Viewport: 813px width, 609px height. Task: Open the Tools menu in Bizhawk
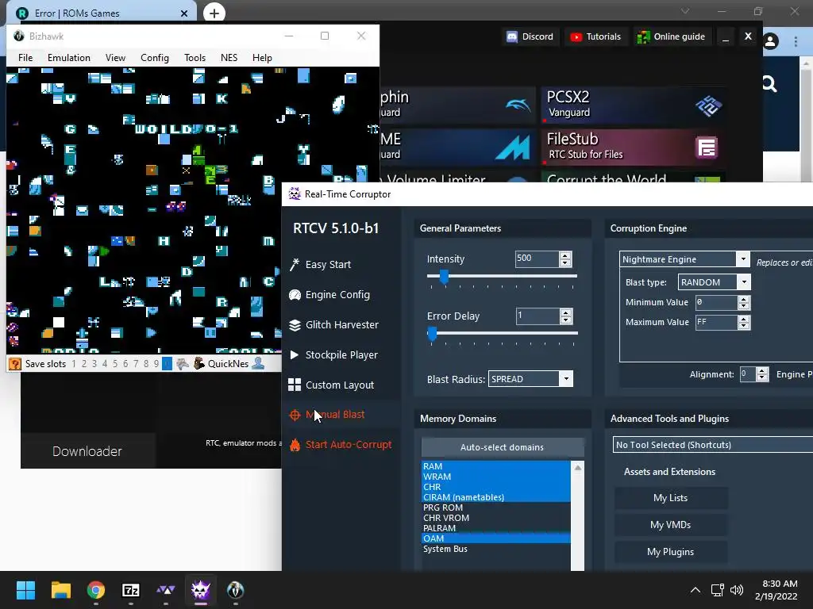pos(195,58)
